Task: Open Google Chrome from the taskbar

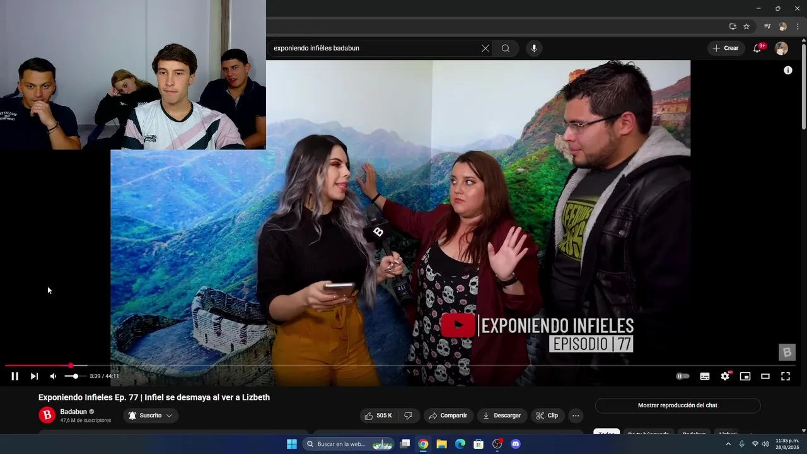Action: 423,444
